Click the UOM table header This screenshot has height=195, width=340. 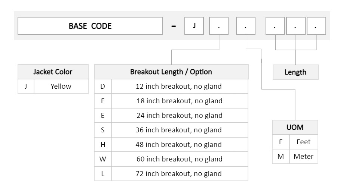[295, 127]
